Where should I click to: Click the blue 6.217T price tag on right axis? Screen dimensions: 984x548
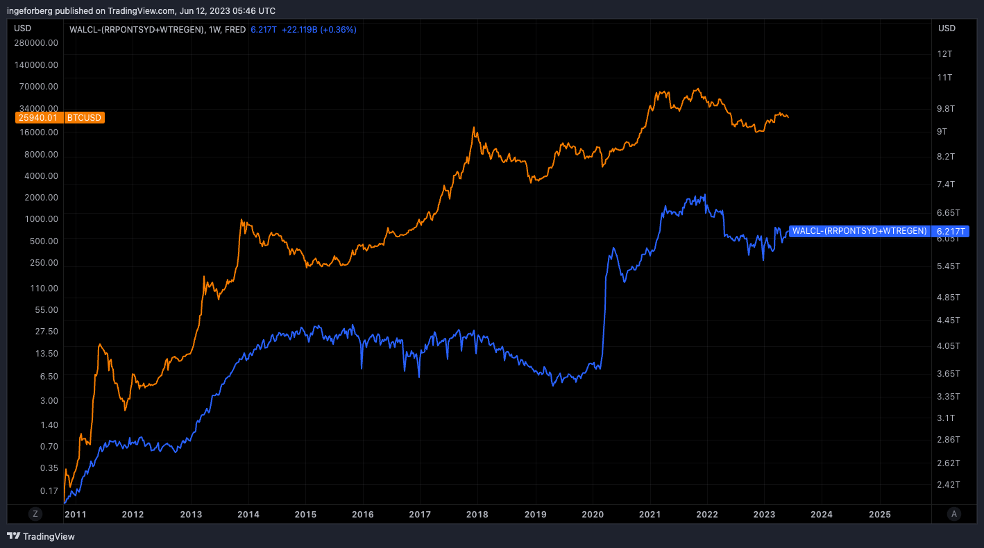[951, 231]
